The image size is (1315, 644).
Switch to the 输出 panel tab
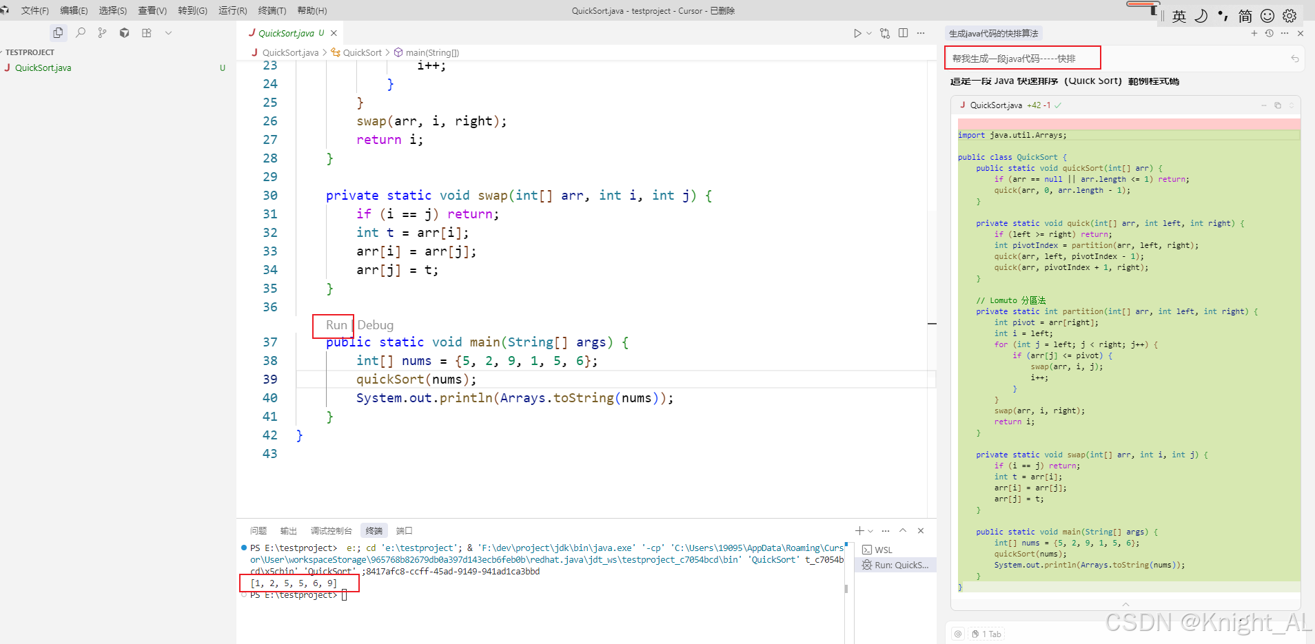point(289,531)
